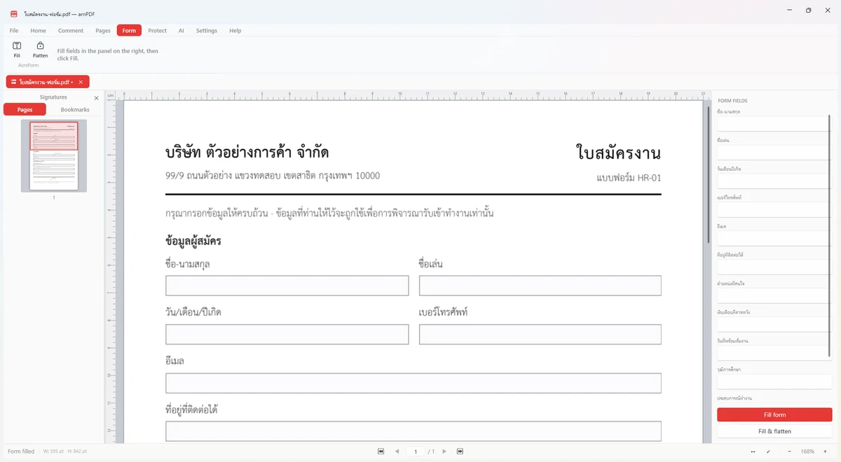Viewport: 841px width, 462px height.
Task: Go to the previous page
Action: (x=397, y=451)
